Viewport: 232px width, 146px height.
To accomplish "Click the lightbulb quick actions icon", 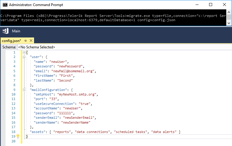I will click(x=18, y=136).
